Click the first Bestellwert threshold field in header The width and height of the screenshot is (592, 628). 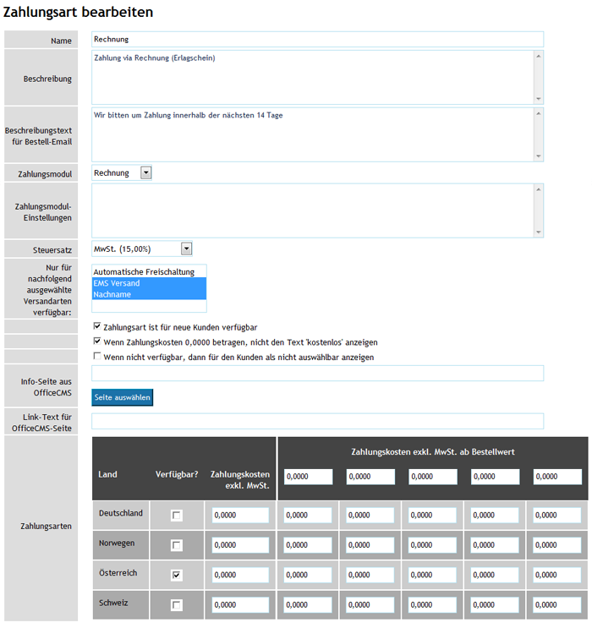coord(308,477)
